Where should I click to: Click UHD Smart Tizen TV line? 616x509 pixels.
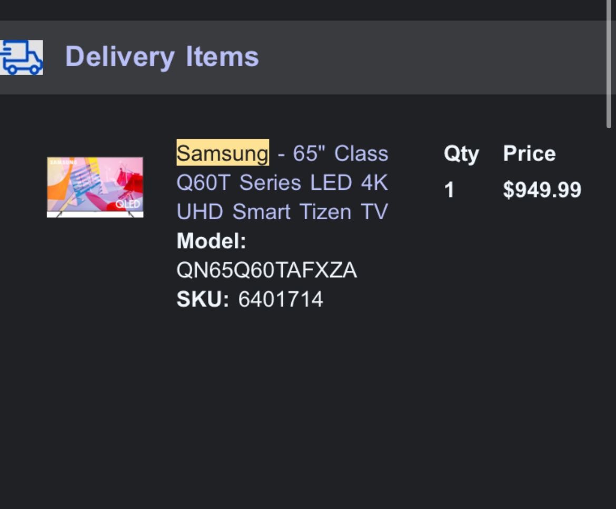pos(282,211)
